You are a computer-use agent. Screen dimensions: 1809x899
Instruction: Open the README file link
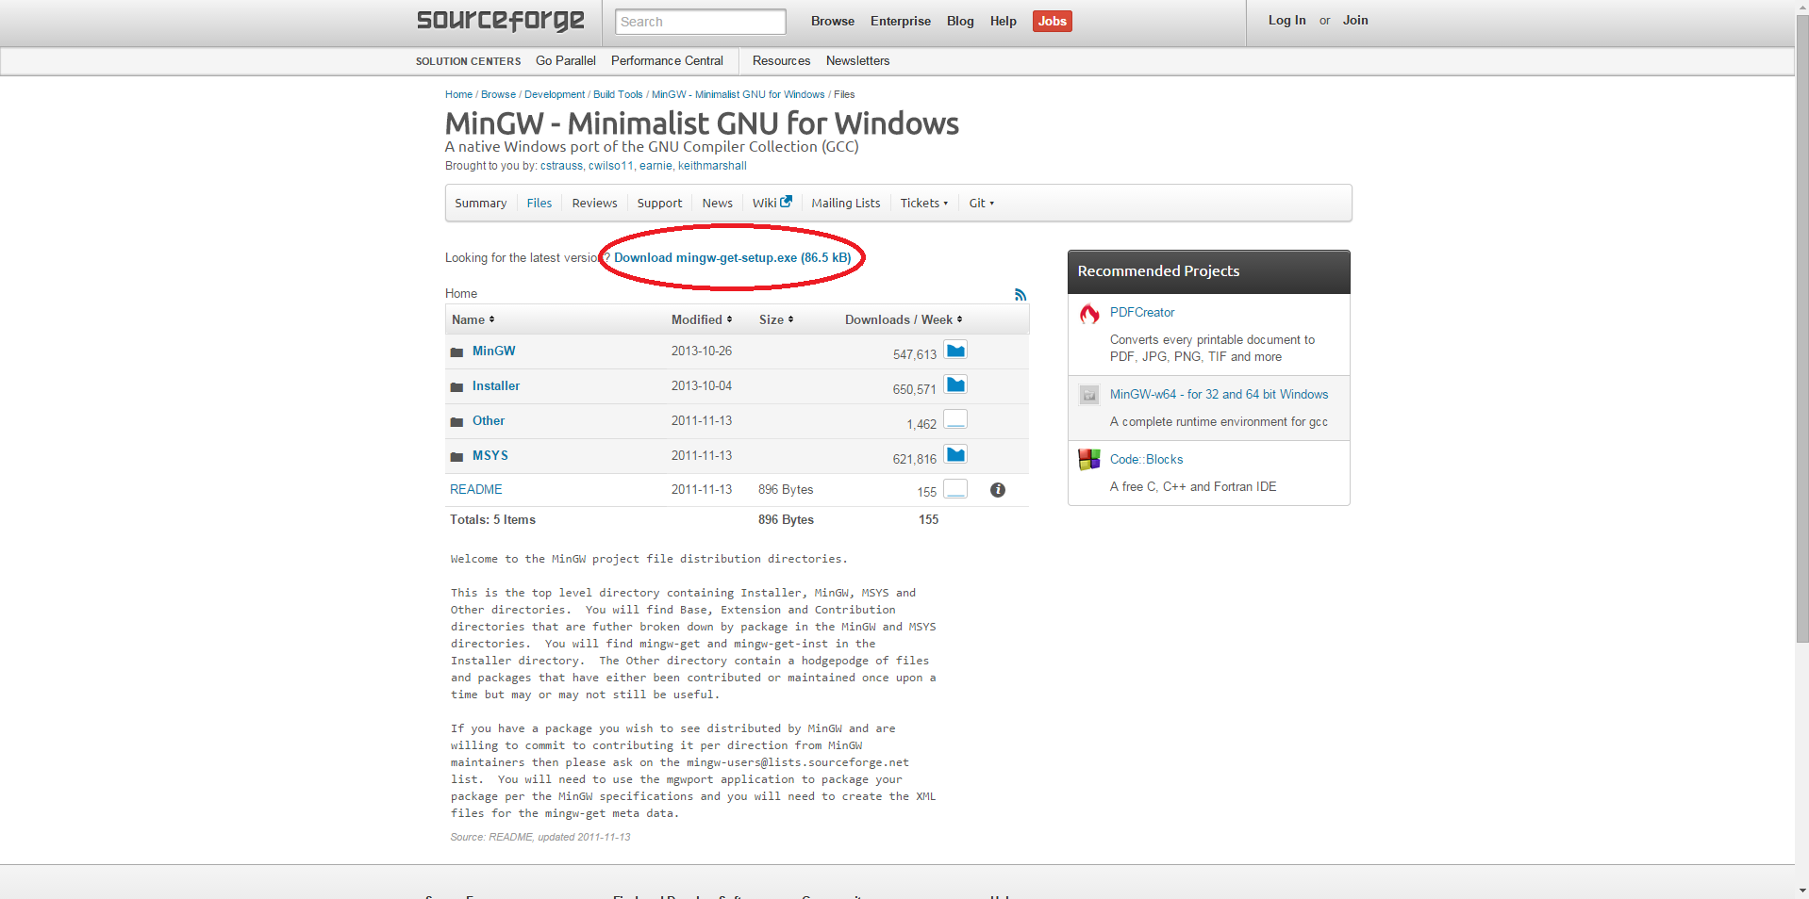[x=476, y=489]
